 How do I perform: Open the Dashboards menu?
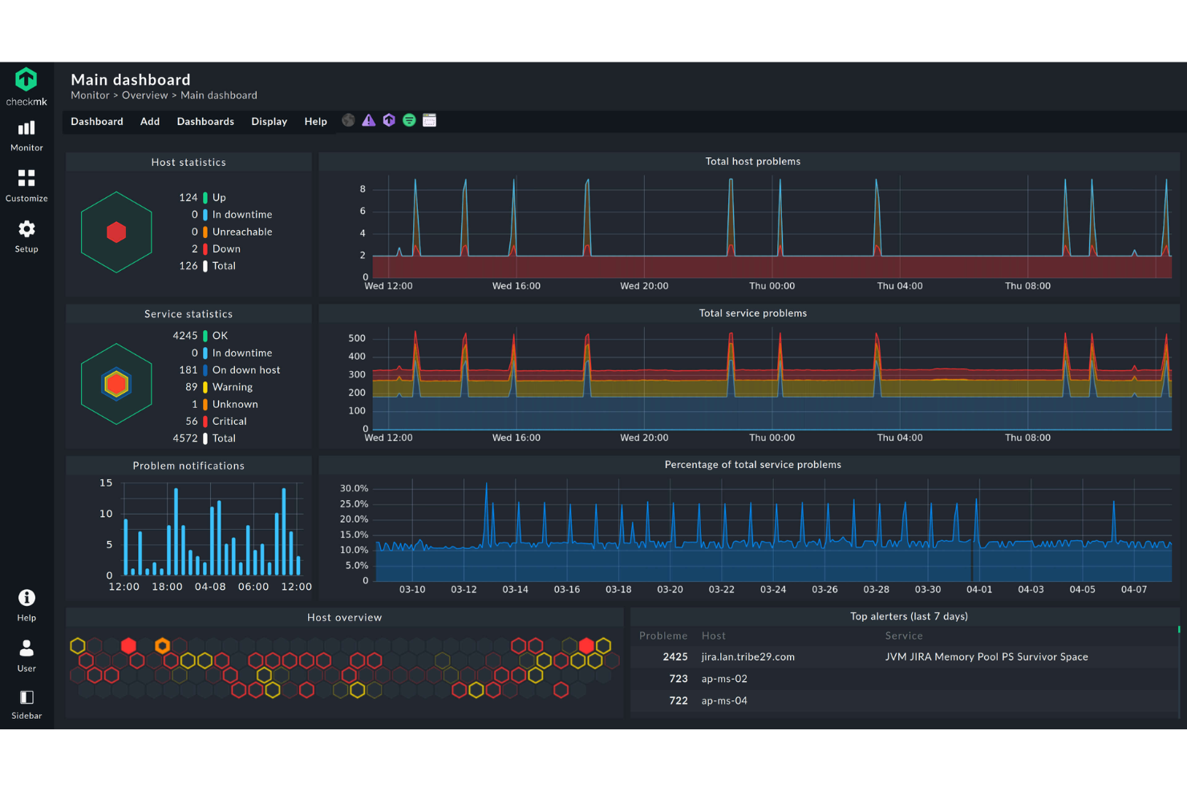[205, 122]
